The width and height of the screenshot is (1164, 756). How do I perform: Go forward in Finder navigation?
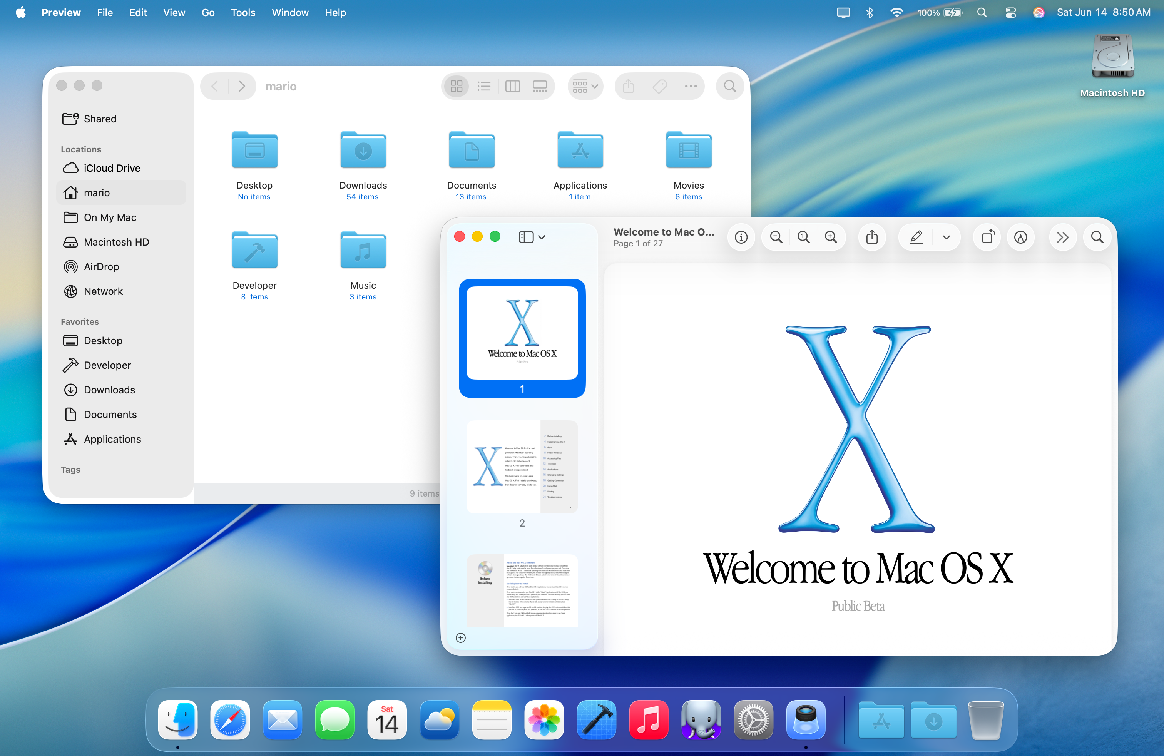[242, 87]
